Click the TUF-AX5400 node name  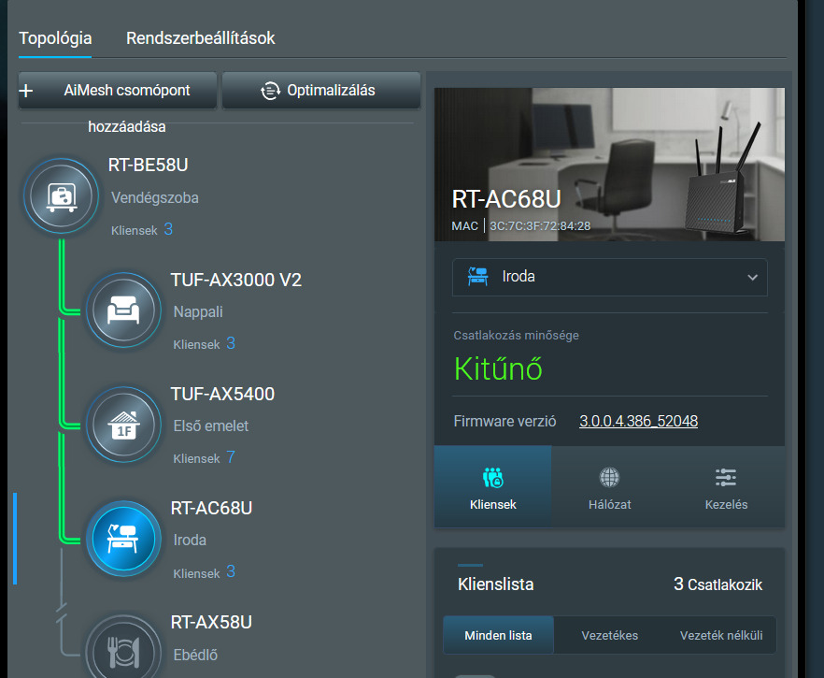(222, 394)
